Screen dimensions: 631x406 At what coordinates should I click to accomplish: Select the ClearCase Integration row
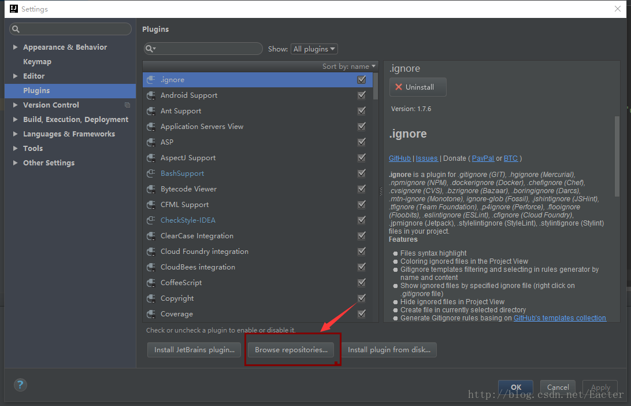[258, 236]
